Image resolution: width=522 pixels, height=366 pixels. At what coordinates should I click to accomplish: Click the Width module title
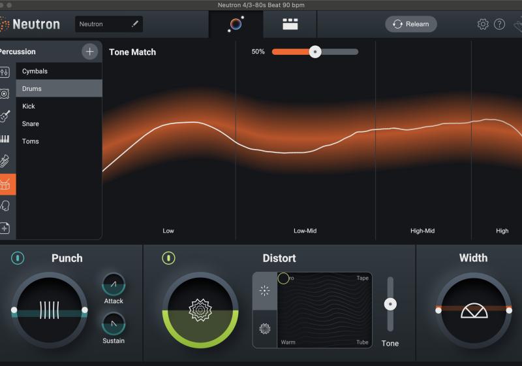click(x=473, y=258)
